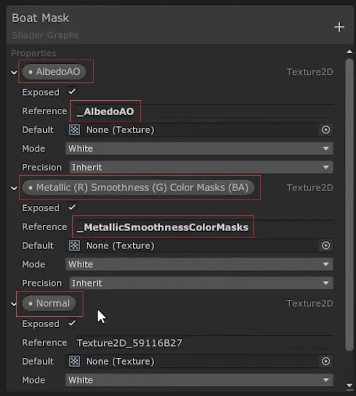Viewport: 356px width, 396px height.
Task: Open the Mode dropdown for Normal property
Action: [199, 380]
